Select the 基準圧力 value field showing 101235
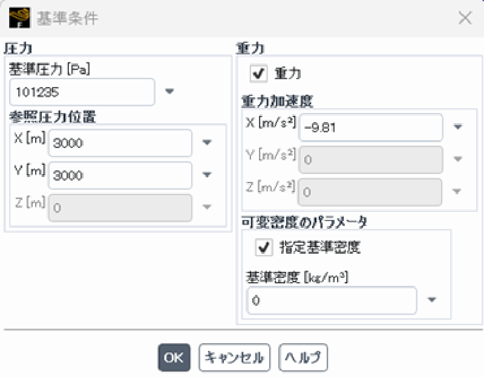 (82, 92)
